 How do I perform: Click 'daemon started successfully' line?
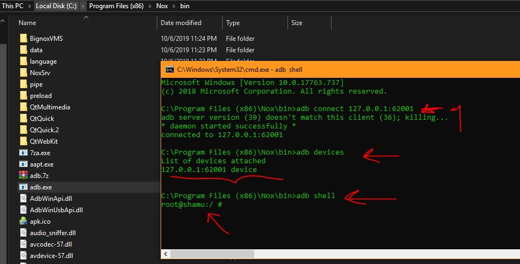coord(229,126)
